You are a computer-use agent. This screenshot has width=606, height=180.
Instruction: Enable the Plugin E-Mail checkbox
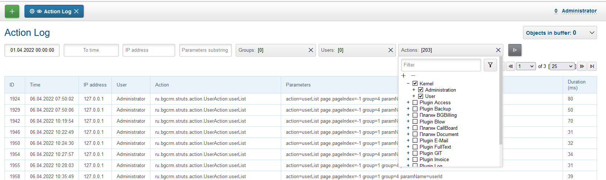(415, 140)
